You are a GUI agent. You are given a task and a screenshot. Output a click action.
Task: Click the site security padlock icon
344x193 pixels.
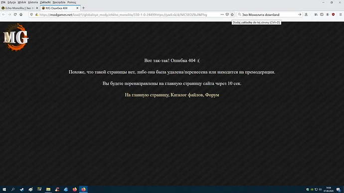pyautogui.click(x=36, y=14)
